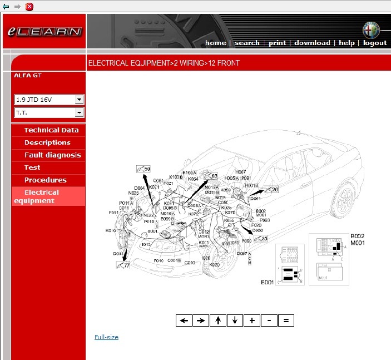Click component label K072 on diagram
Image resolution: width=391 pixels, height=360 pixels.
pos(194,214)
